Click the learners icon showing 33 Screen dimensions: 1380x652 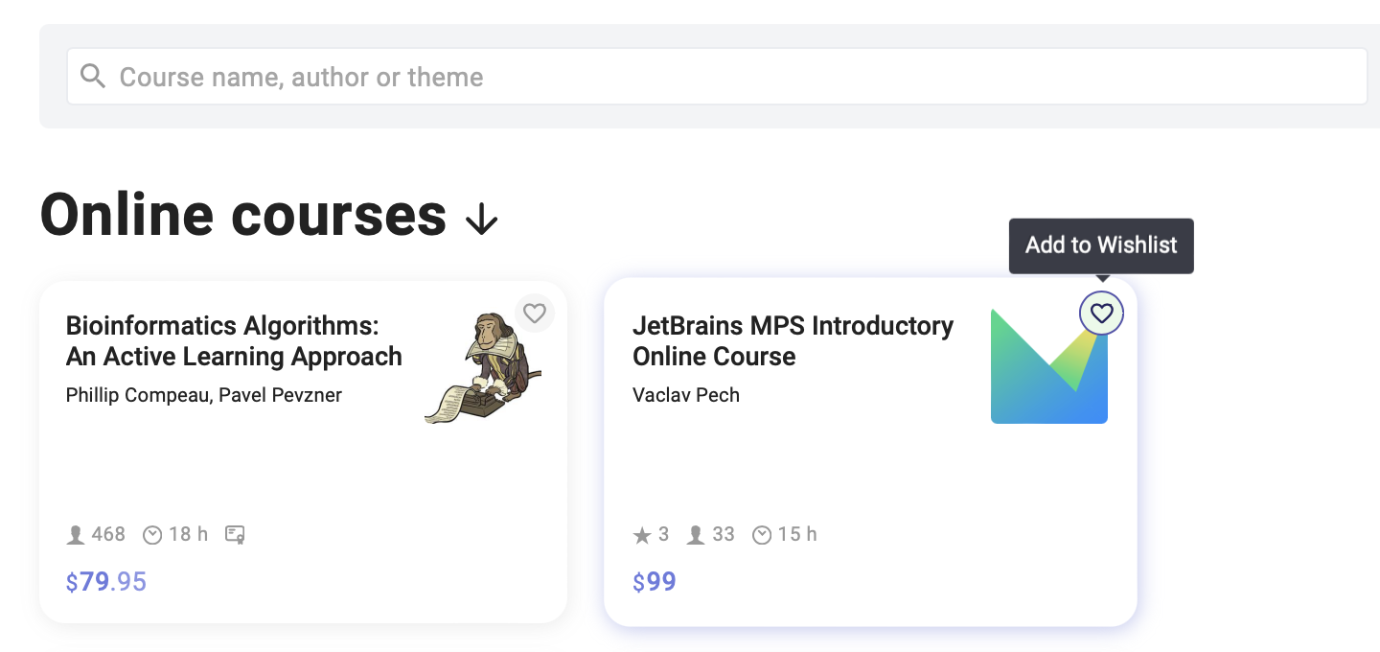[x=695, y=534]
